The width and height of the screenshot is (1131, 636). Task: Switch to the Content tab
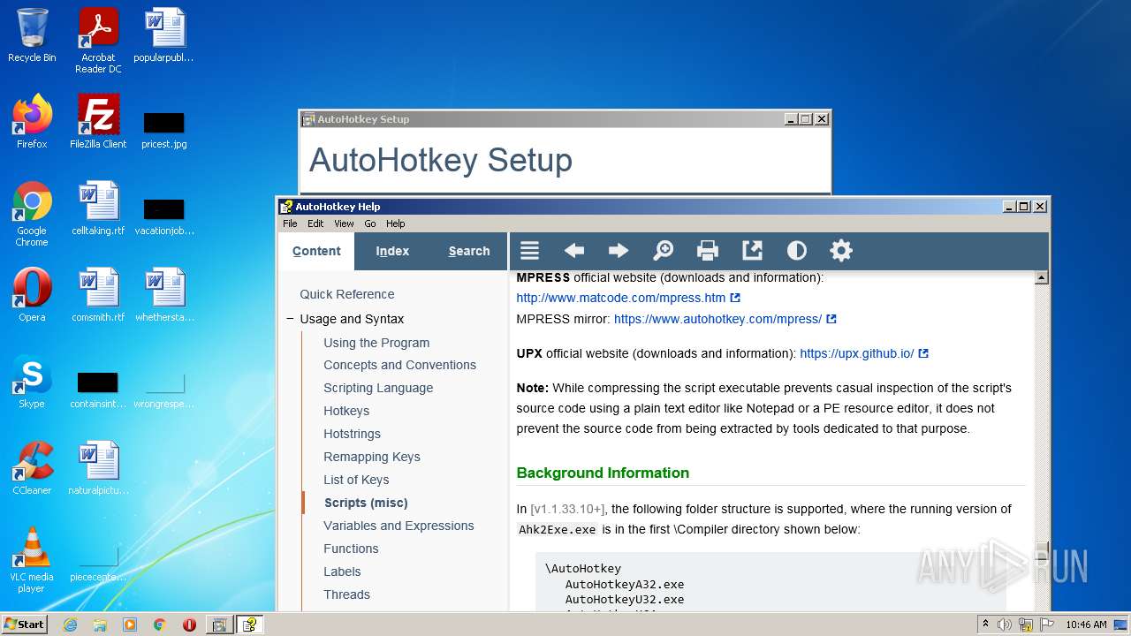tap(316, 251)
